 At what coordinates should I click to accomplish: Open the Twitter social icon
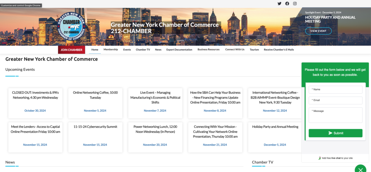pos(279,4)
